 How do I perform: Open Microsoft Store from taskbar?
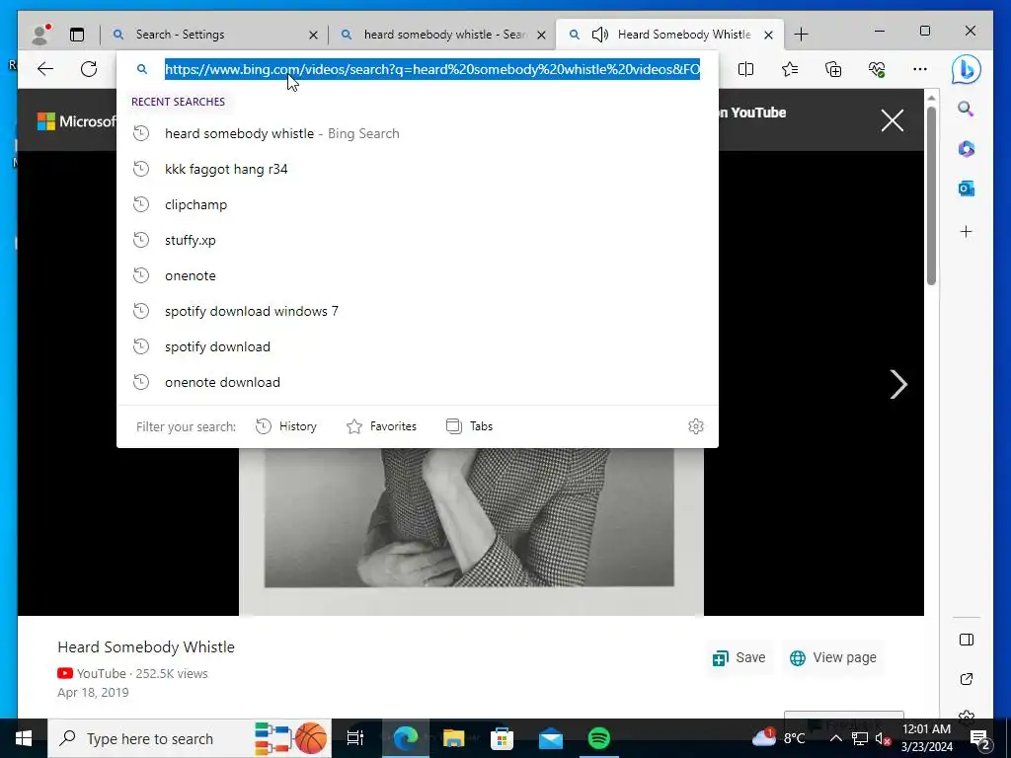point(502,738)
